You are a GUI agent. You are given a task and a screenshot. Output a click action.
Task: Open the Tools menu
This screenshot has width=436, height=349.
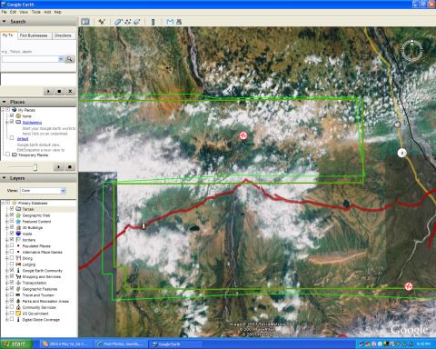pos(36,12)
